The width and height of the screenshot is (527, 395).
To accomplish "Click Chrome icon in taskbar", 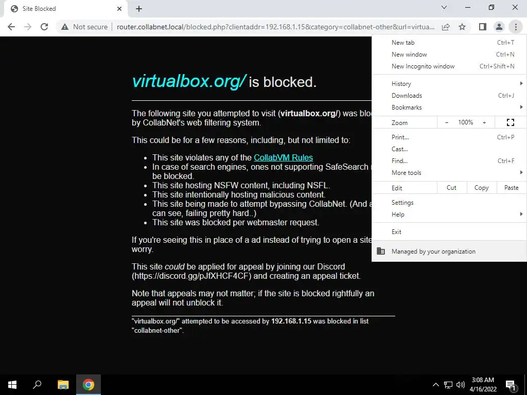I will pos(89,385).
